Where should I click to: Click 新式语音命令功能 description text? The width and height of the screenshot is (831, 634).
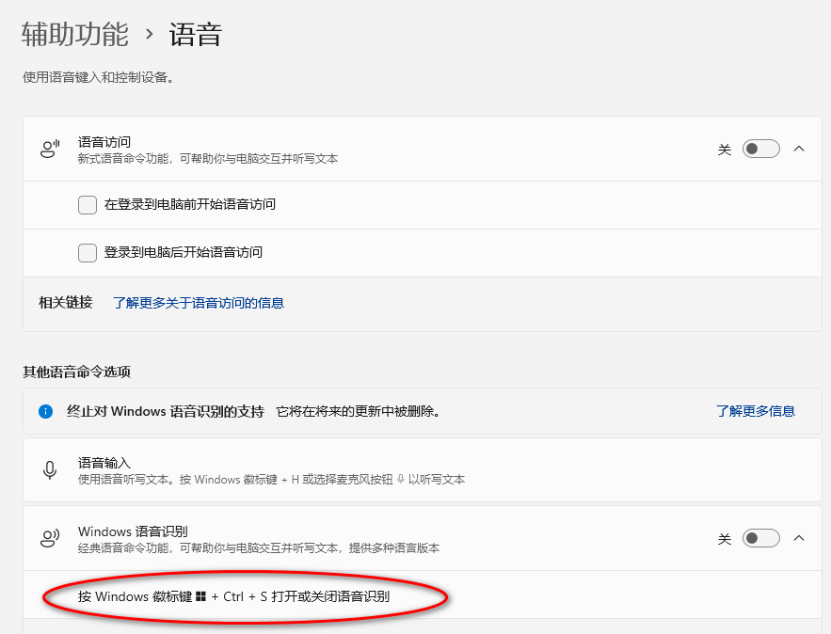pyautogui.click(x=208, y=159)
